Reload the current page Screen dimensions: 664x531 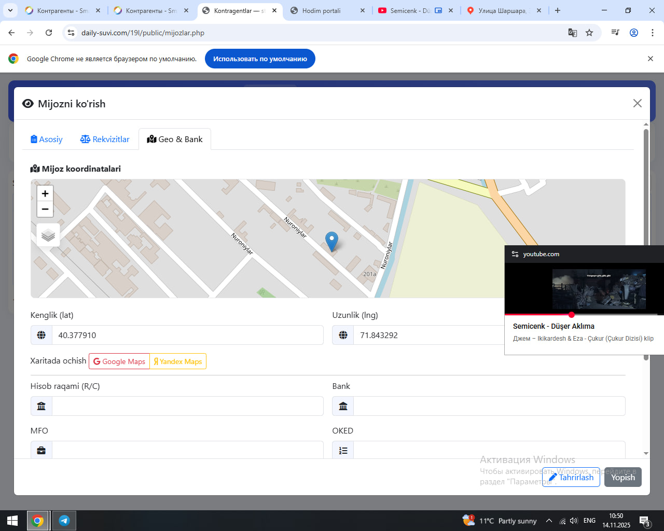tap(49, 33)
